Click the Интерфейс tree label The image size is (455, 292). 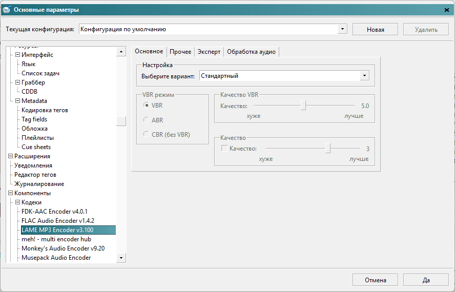(37, 55)
